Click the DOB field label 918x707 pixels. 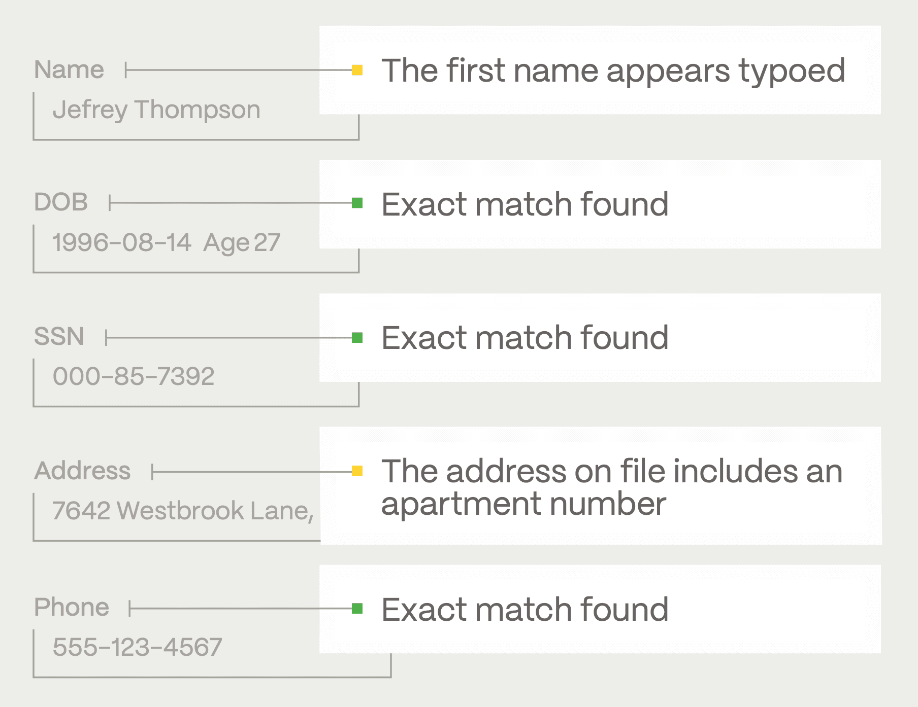tap(61, 202)
